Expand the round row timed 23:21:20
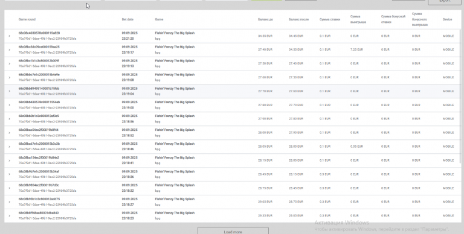 click(x=10, y=36)
